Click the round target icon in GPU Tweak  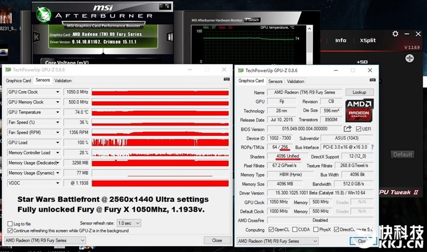[409, 58]
